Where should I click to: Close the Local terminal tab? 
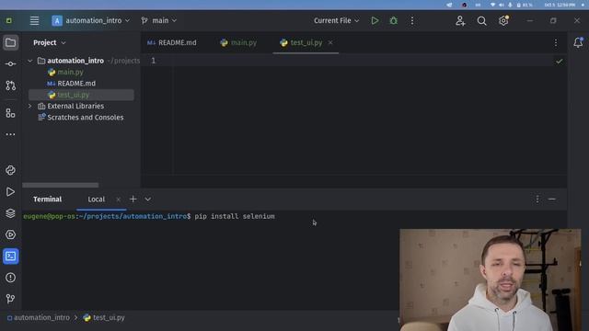[x=119, y=200]
